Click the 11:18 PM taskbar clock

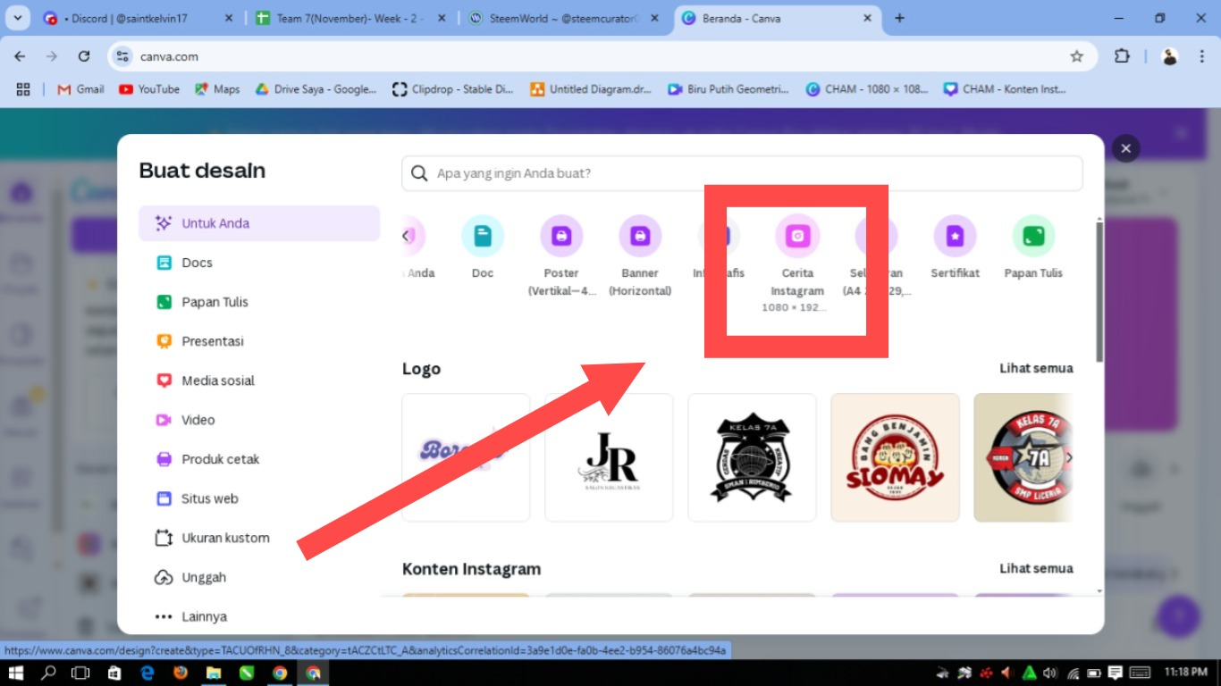[x=1184, y=673]
